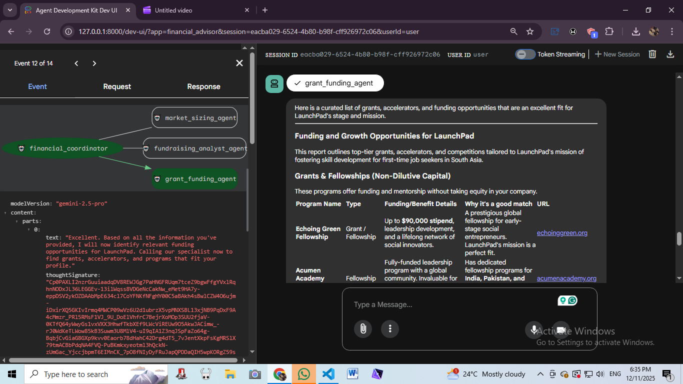This screenshot has height=384, width=683.
Task: Open more options in message box
Action: point(390,328)
